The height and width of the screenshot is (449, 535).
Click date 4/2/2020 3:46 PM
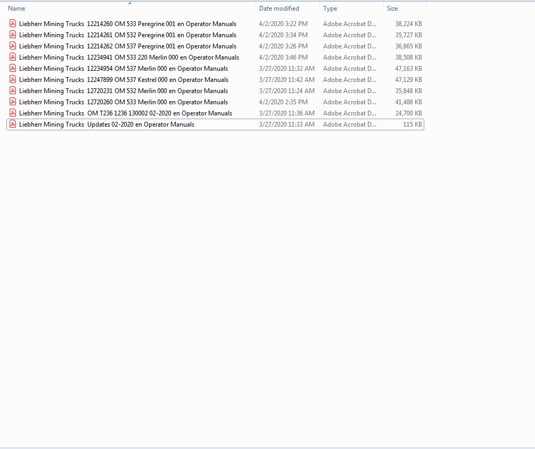[x=283, y=57]
